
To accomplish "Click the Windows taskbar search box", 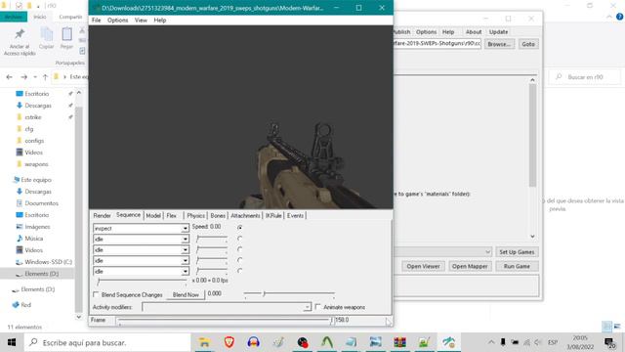I will coord(107,342).
